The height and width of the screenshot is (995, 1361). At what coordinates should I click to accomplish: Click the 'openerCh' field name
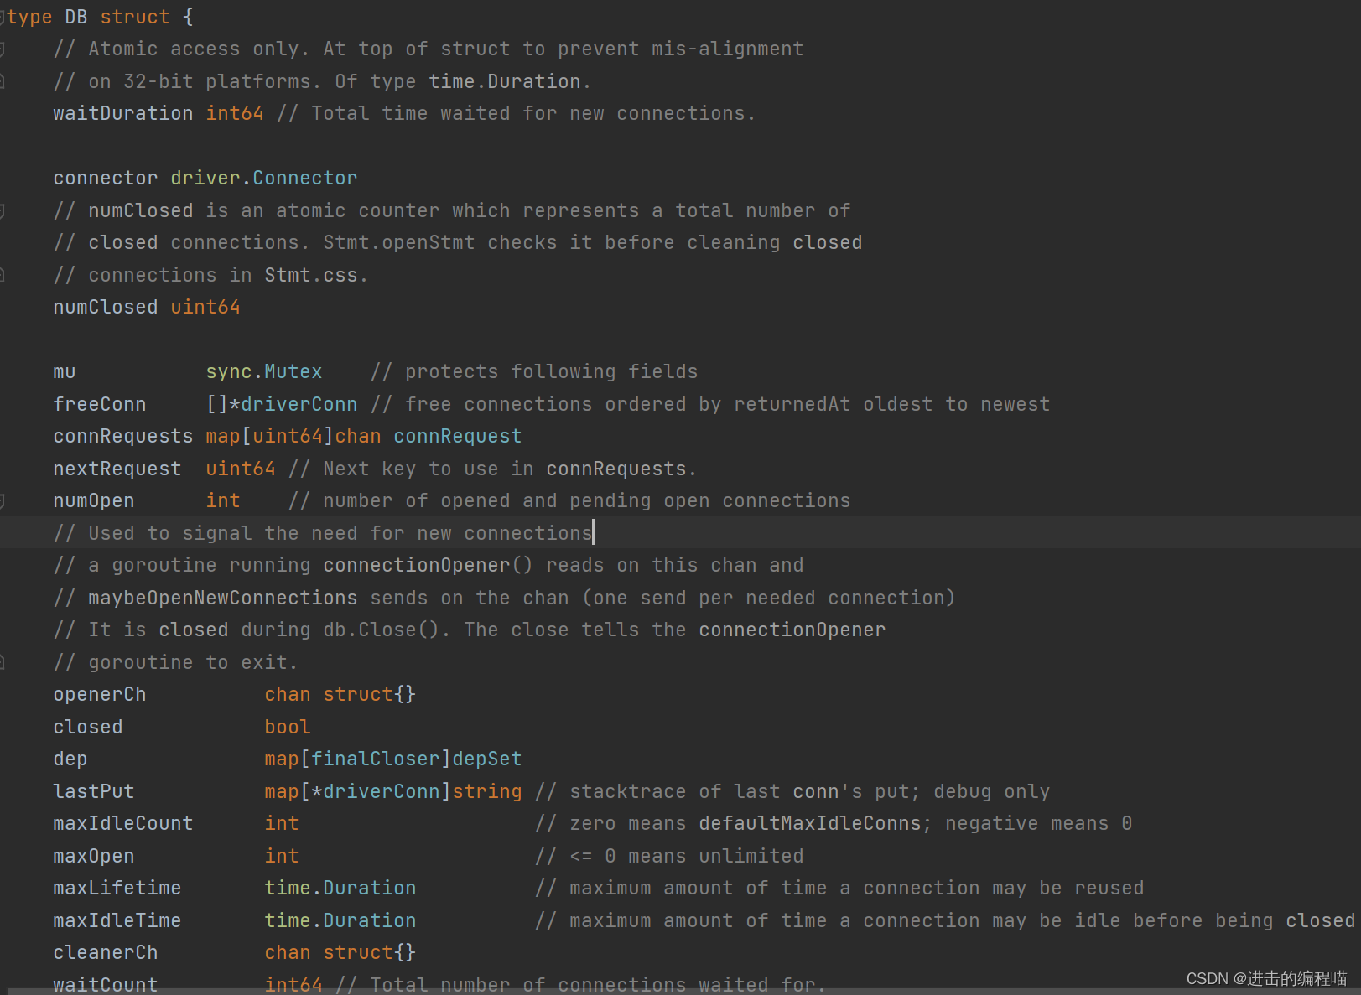point(100,694)
